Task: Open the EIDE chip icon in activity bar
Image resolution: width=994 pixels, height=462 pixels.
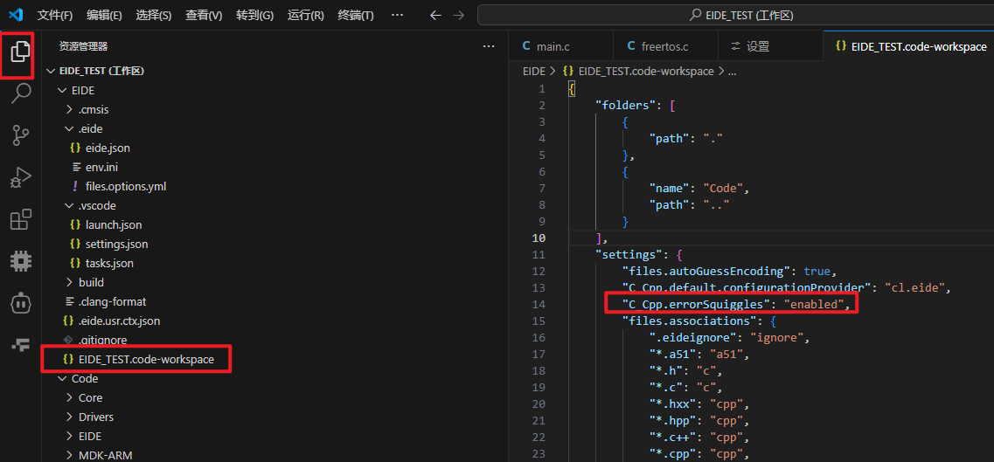Action: click(x=20, y=260)
